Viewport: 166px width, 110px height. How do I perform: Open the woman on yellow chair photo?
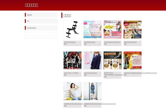pyautogui.click(x=72, y=91)
